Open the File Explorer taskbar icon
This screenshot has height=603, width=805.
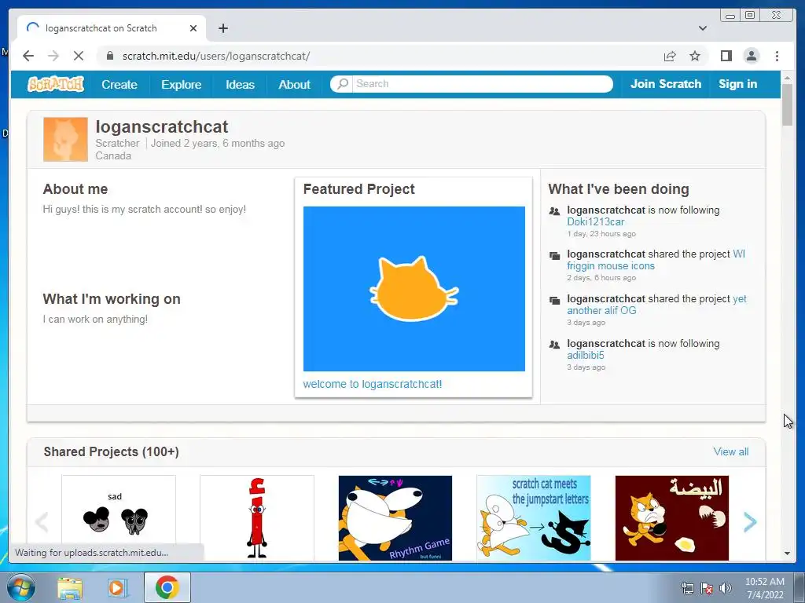coord(70,588)
